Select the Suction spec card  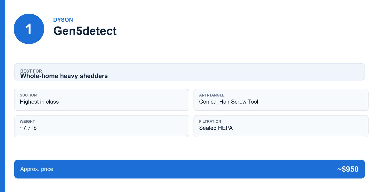tap(102, 100)
